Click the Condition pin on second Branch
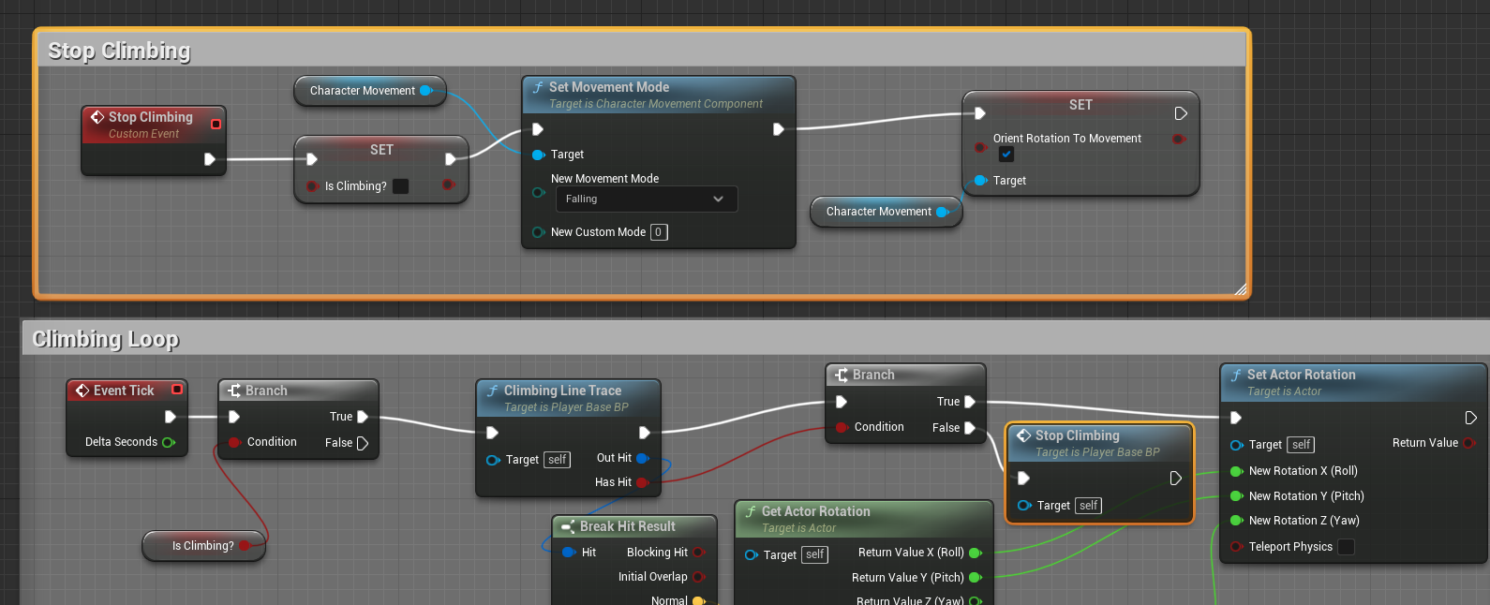The image size is (1490, 605). (842, 427)
